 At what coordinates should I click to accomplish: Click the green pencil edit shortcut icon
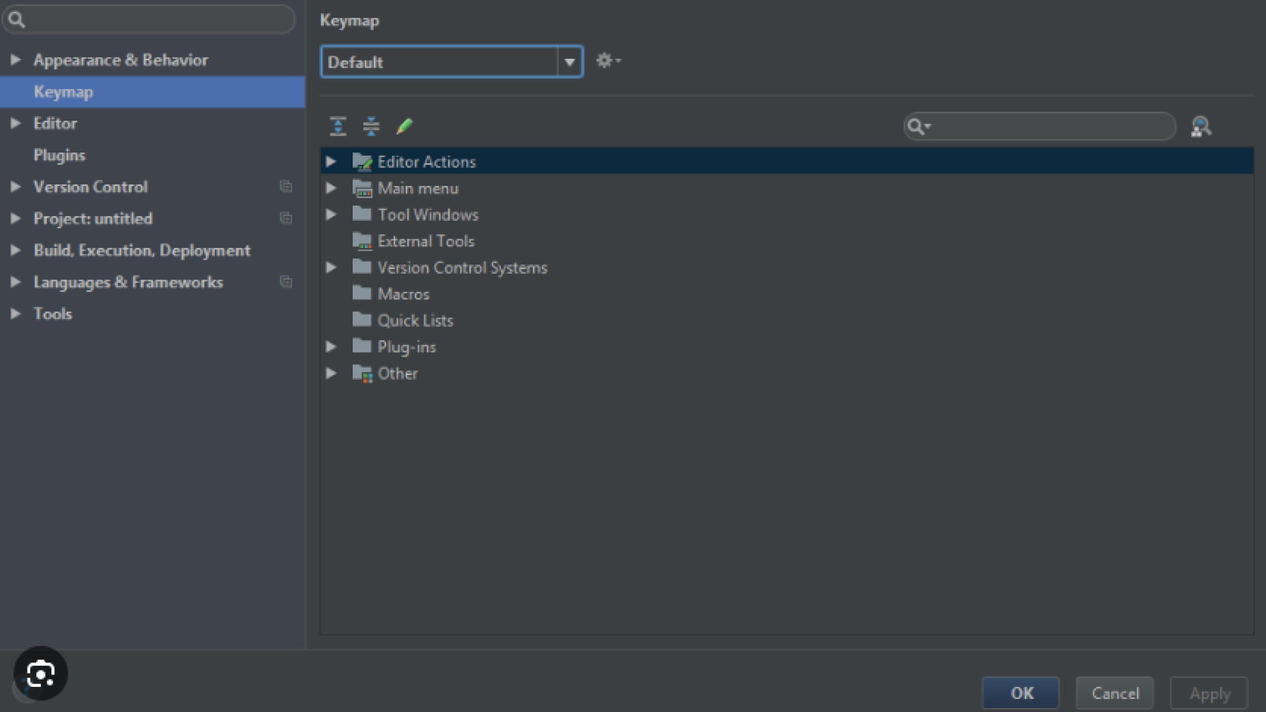pos(404,126)
